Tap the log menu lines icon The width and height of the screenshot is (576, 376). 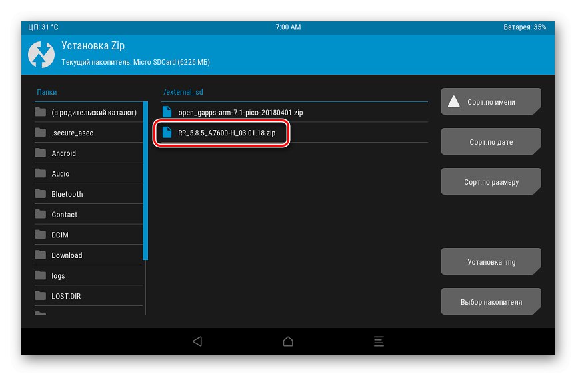pos(379,341)
